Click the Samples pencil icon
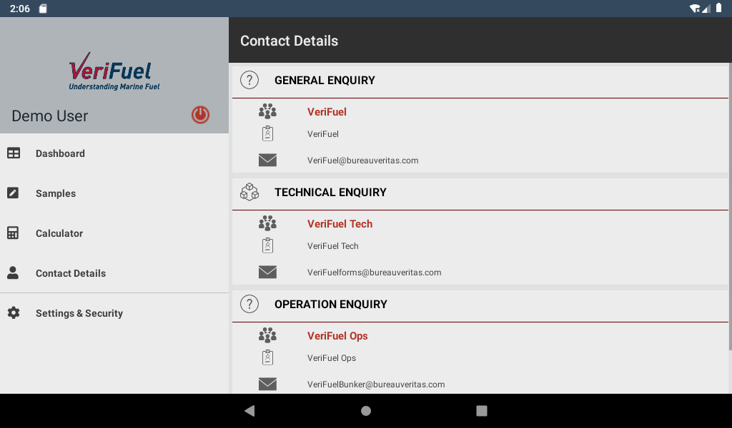732x428 pixels. 13,193
